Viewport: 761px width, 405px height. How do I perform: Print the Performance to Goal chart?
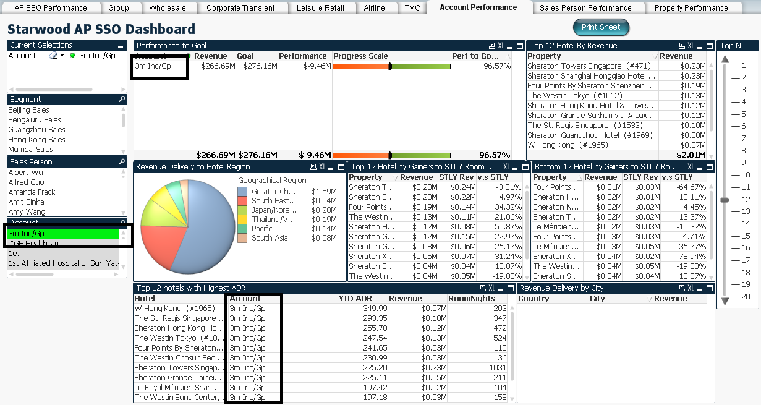[491, 46]
